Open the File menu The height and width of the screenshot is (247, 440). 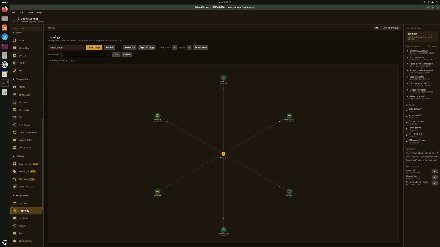[13, 13]
